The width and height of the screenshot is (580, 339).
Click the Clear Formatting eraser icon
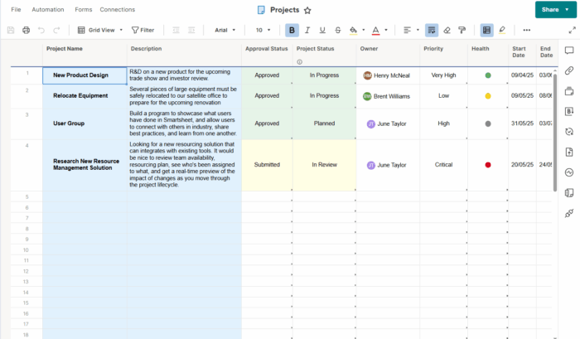point(447,30)
